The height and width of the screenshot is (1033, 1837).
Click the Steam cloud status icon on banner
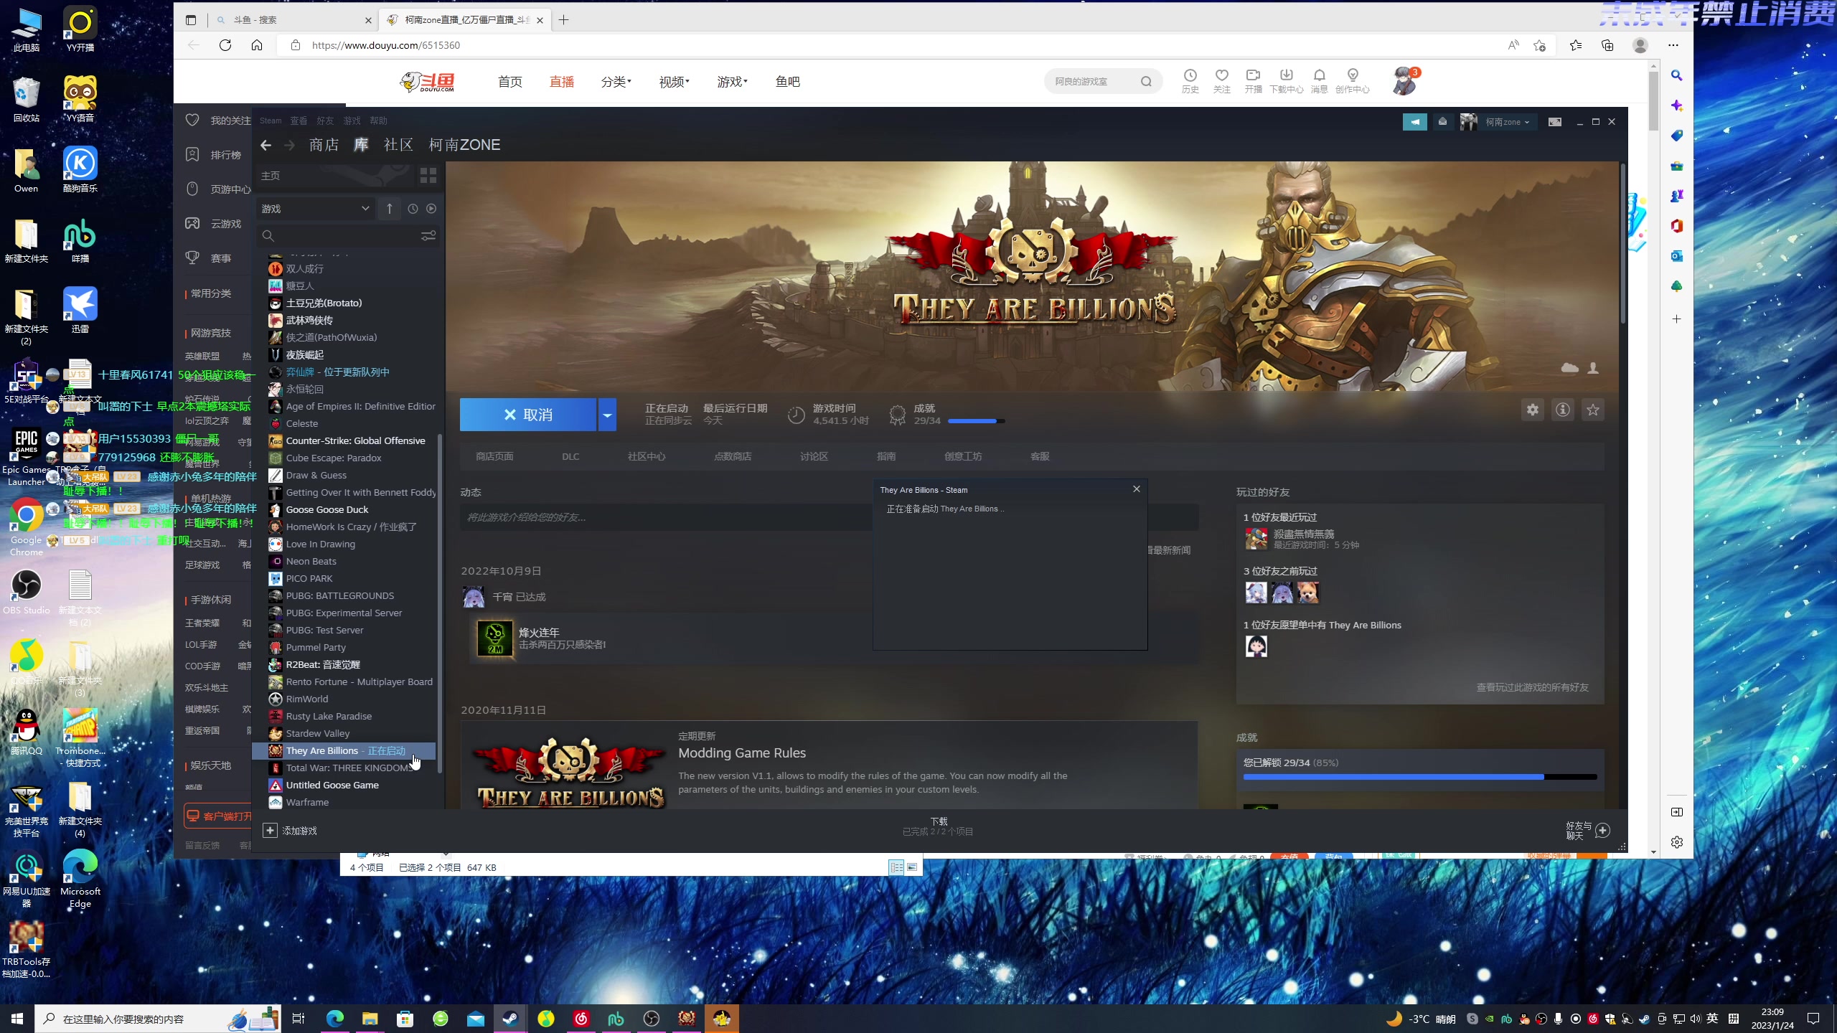point(1570,368)
